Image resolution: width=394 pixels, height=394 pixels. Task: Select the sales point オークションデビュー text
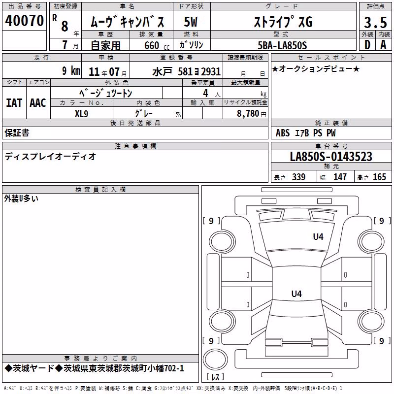pos(316,68)
